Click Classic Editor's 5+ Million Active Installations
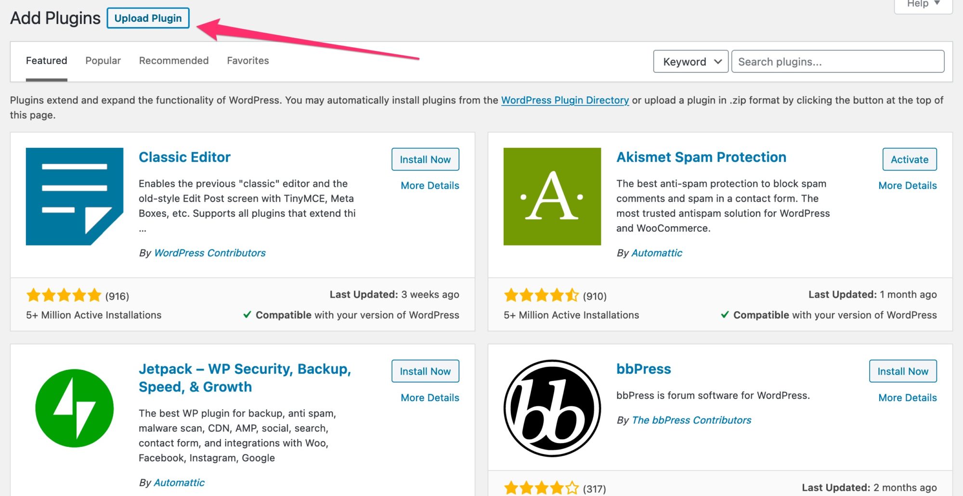963x496 pixels. point(93,315)
